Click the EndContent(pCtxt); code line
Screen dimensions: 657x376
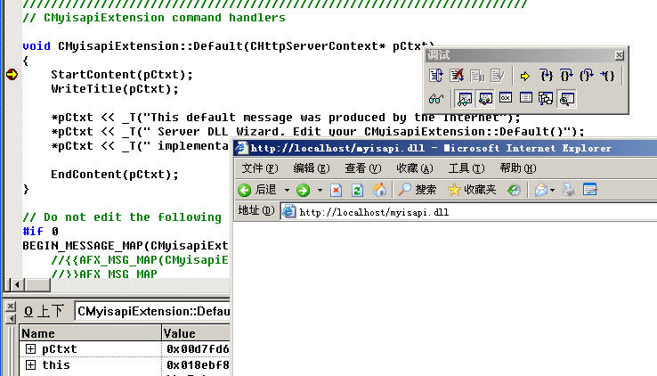pos(115,175)
